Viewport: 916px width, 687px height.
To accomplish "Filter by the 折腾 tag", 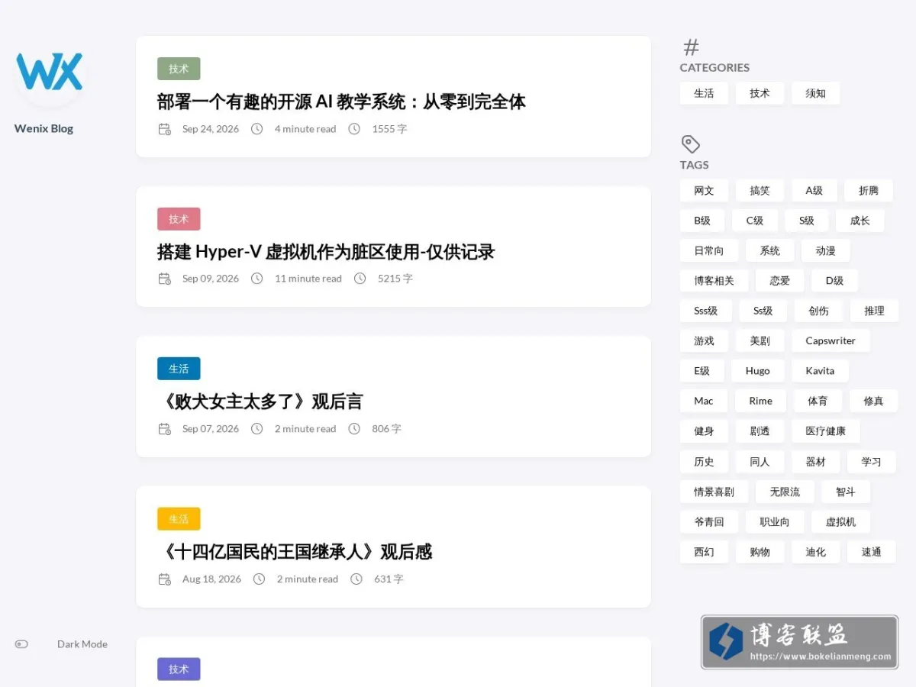I will [x=869, y=191].
